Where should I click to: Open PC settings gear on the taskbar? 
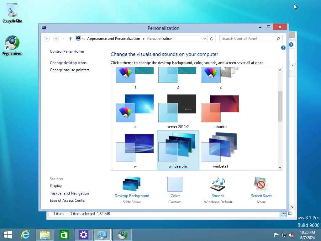(x=83, y=235)
